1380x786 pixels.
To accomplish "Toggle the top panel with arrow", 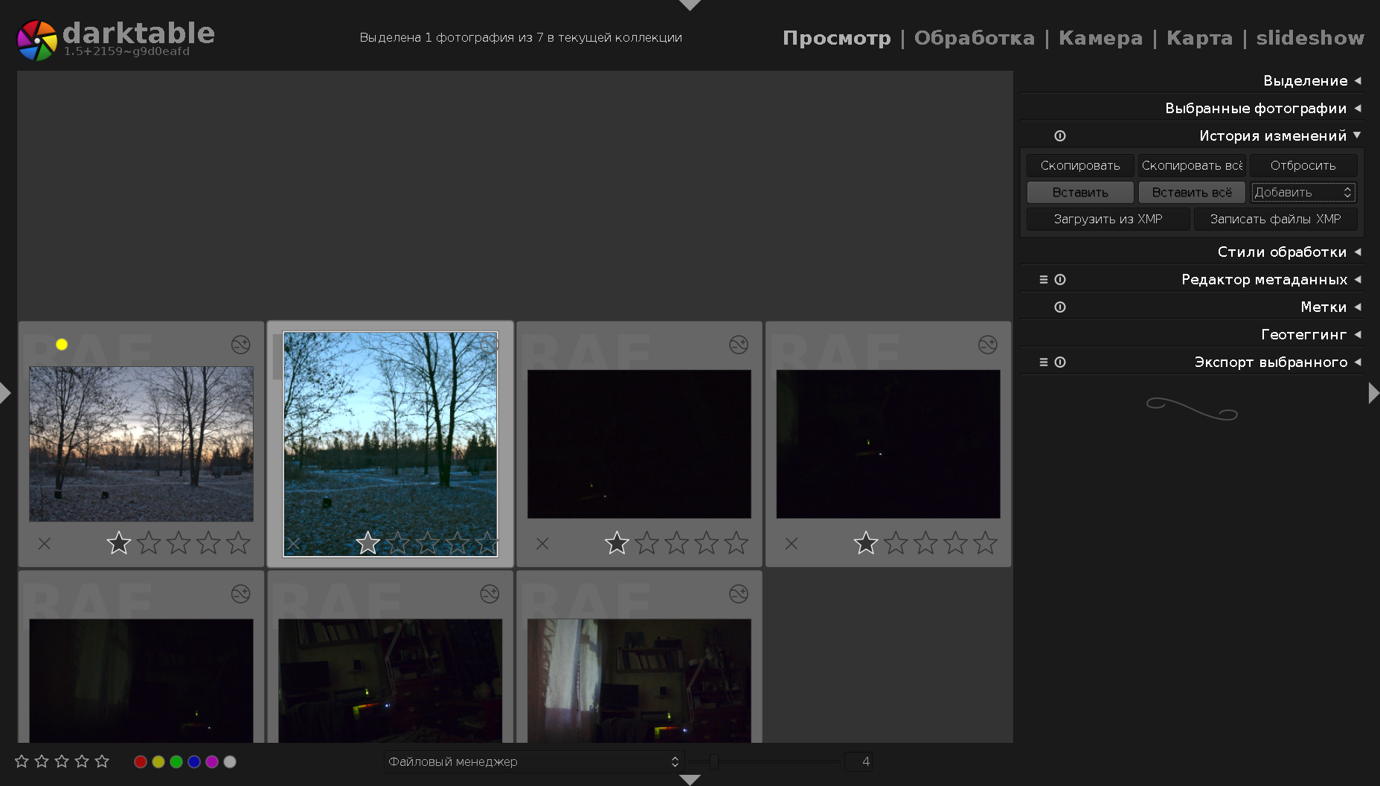I will (690, 4).
